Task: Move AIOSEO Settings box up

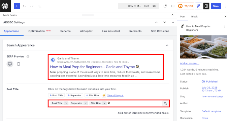Action: (x=156, y=22)
